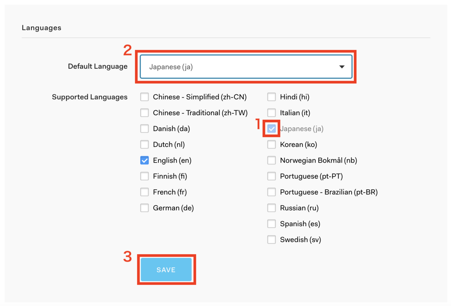Tick the Dutch (nl) checkbox
Viewport: 451px width, 306px height.
coord(145,145)
